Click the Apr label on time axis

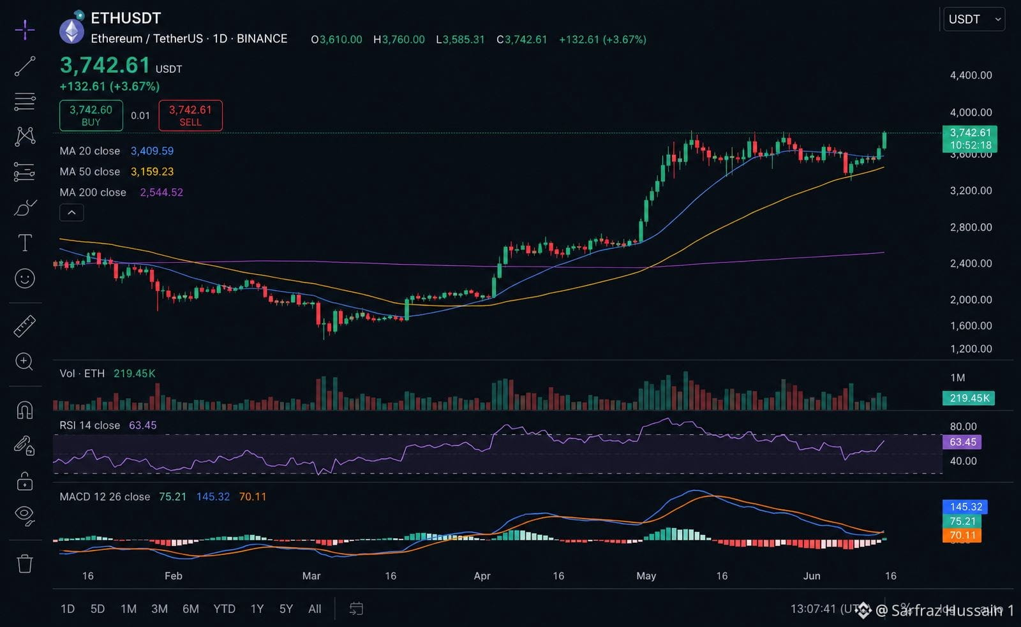tap(482, 576)
